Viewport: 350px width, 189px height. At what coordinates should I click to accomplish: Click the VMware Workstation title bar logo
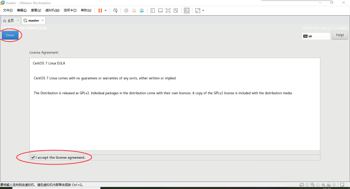coord(3,3)
